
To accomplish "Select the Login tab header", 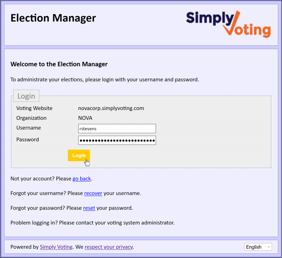I will pos(26,96).
